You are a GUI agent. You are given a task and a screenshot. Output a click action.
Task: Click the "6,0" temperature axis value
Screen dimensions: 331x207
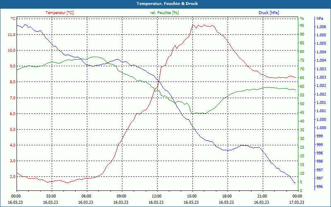pos(12,113)
